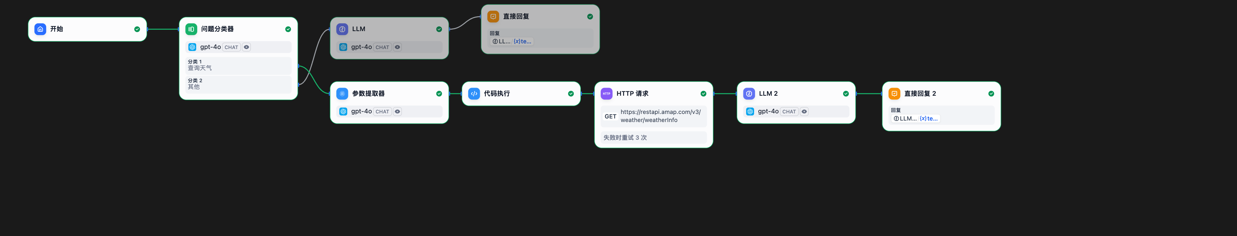The height and width of the screenshot is (236, 1237).
Task: Click the 直接回复 2 node icon
Action: click(x=894, y=94)
